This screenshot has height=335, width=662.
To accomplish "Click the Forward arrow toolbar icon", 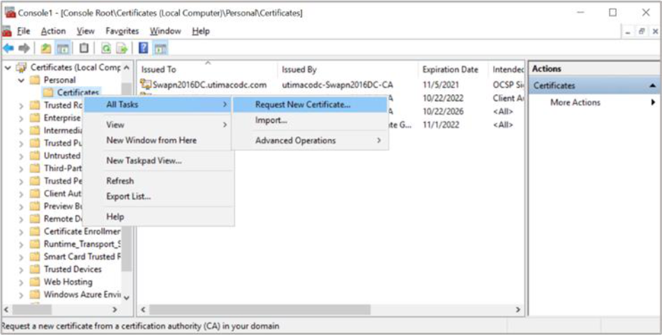I will coord(24,48).
